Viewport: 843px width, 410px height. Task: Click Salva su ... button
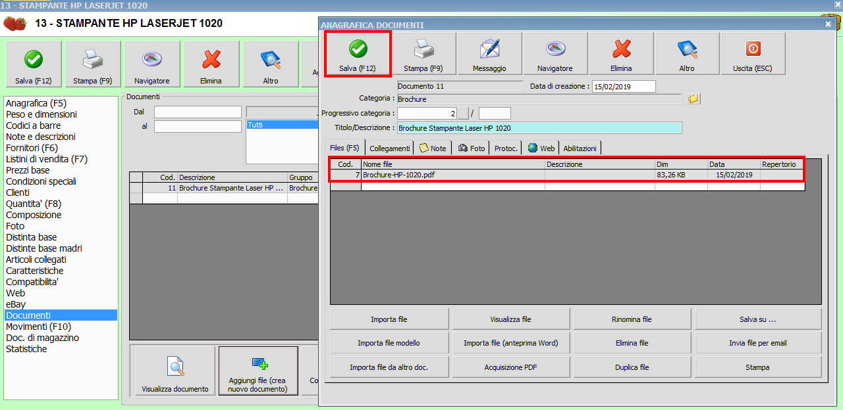(757, 319)
